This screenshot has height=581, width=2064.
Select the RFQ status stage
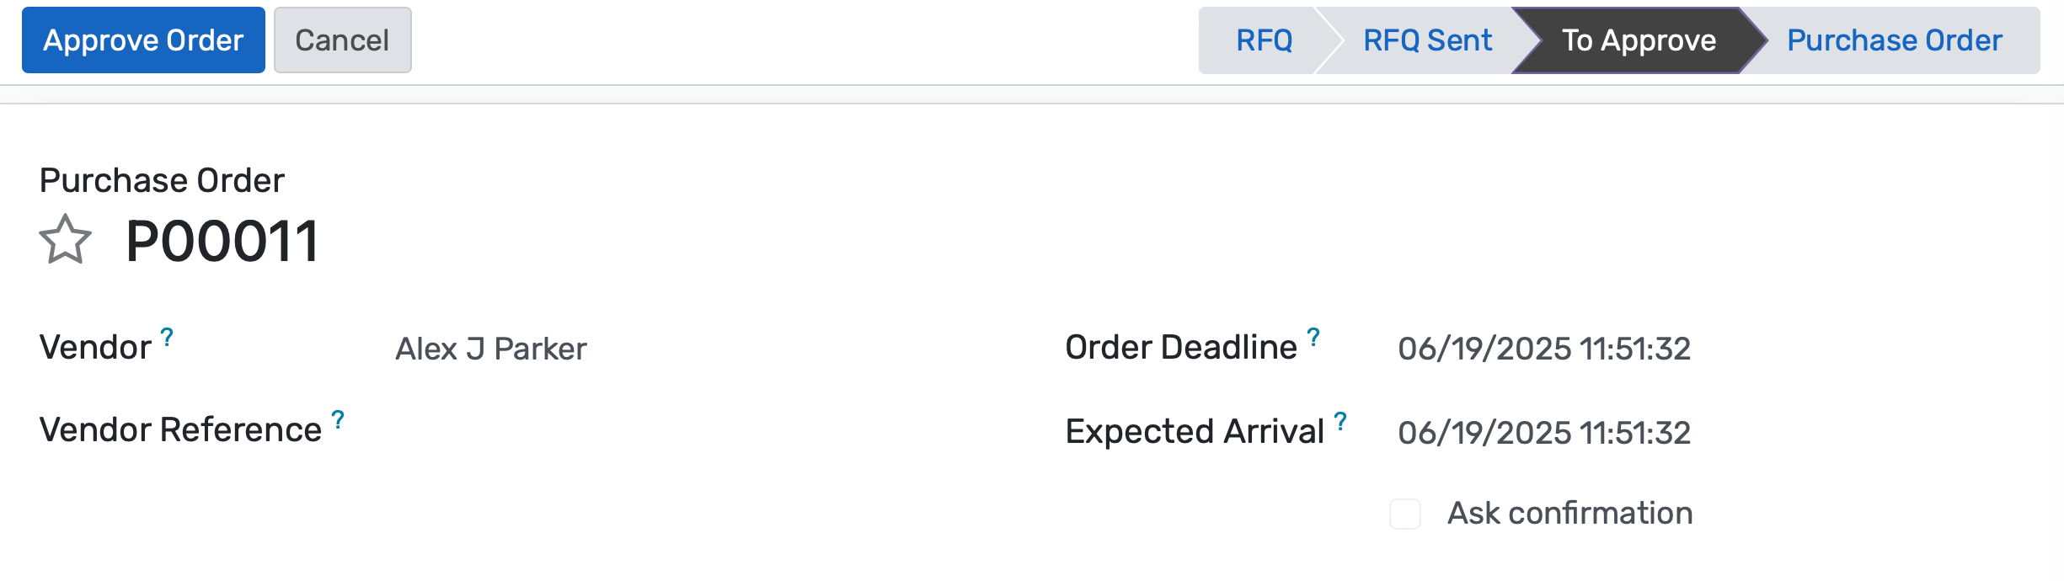tap(1263, 40)
